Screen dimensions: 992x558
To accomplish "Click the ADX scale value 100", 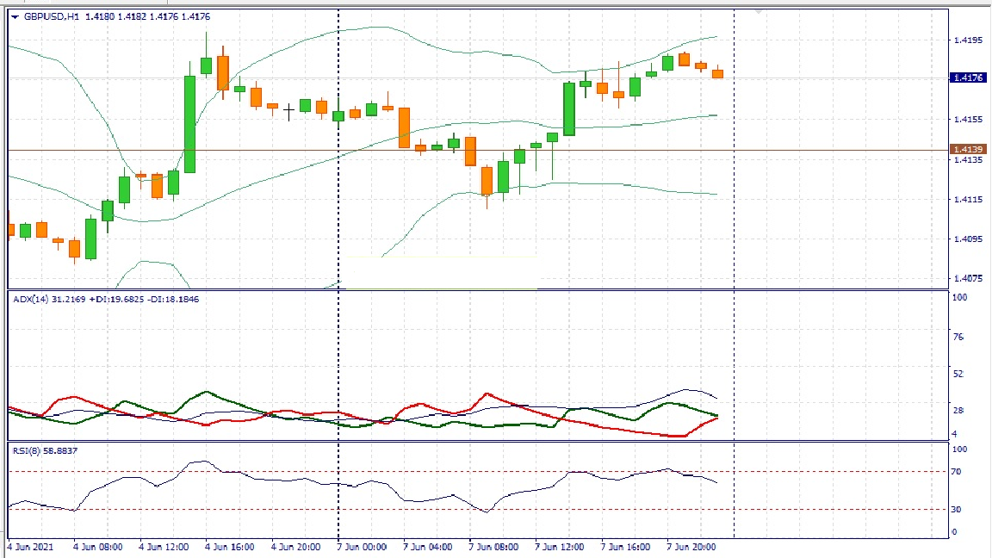I will click(x=959, y=297).
